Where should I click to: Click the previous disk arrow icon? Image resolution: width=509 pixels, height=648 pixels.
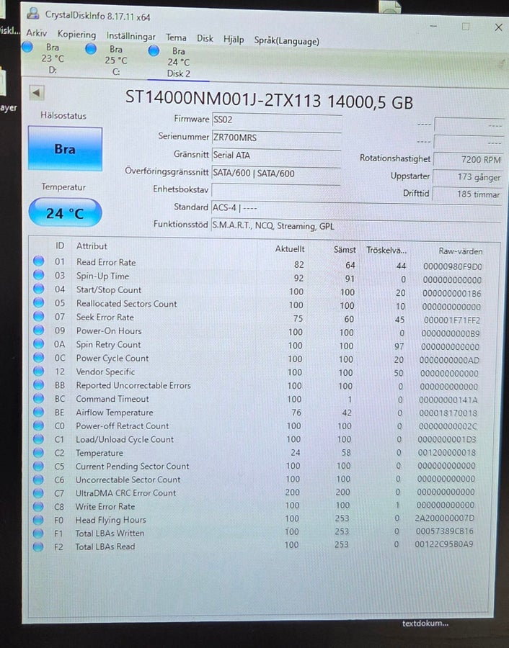(37, 93)
